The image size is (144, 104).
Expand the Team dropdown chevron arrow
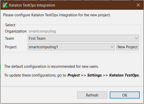[136, 38]
